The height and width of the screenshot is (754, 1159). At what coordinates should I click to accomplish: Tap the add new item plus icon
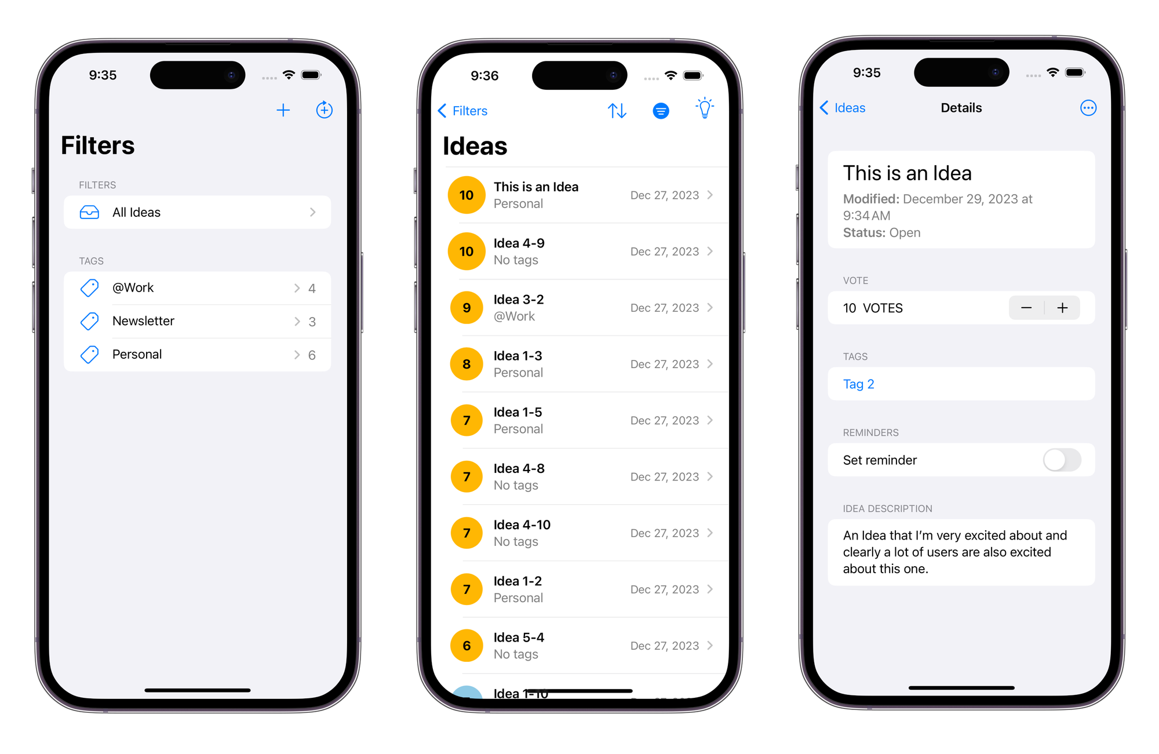pyautogui.click(x=283, y=110)
